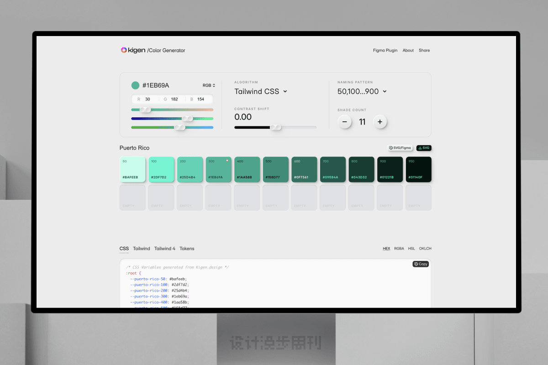Increase shade count with plus button
The width and height of the screenshot is (548, 365).
[380, 122]
